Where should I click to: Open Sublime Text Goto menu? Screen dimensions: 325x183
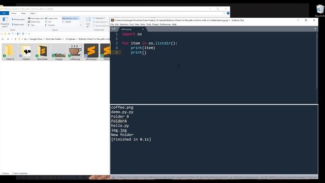pos(143,24)
